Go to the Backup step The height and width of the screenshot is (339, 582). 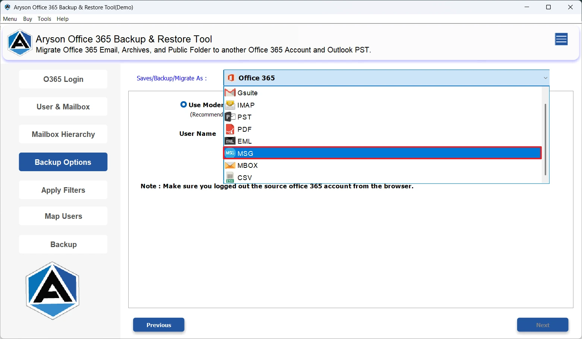tap(63, 244)
